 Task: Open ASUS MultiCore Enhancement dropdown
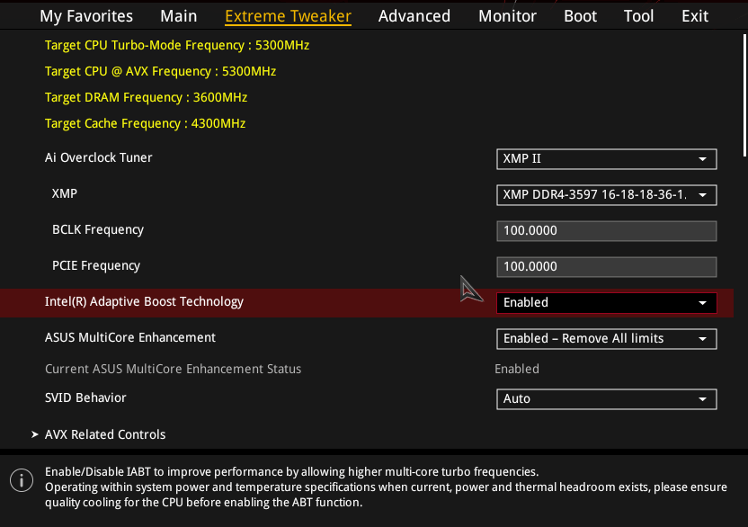tap(606, 339)
